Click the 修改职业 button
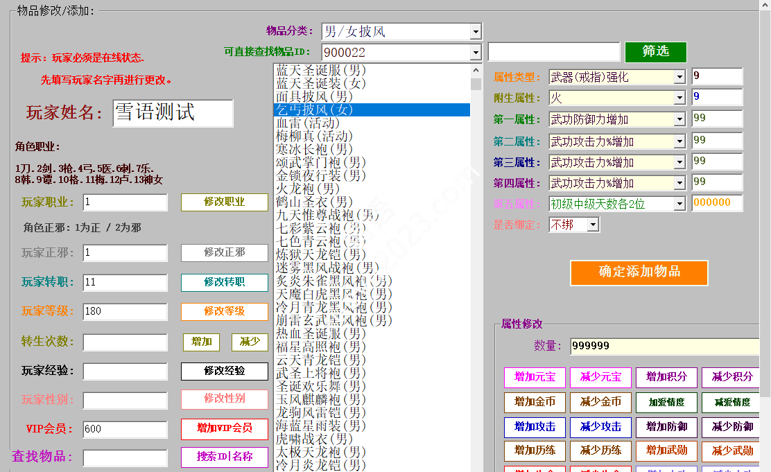 pos(224,202)
